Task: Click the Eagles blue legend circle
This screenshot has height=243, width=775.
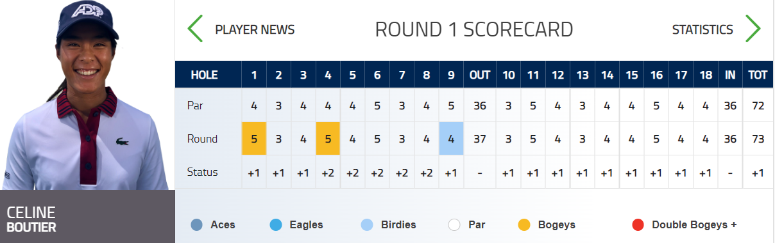Action: pos(277,225)
